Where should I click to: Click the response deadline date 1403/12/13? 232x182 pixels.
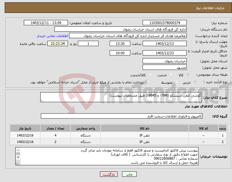[165, 43]
